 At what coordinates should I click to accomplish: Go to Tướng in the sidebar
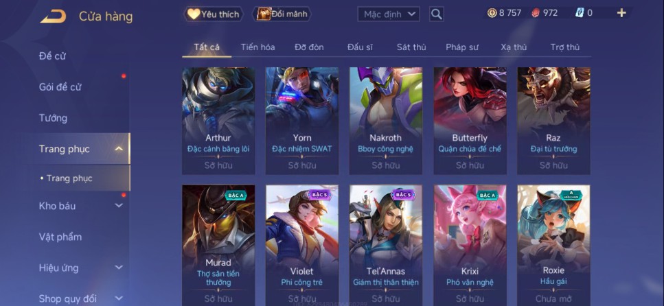click(53, 118)
